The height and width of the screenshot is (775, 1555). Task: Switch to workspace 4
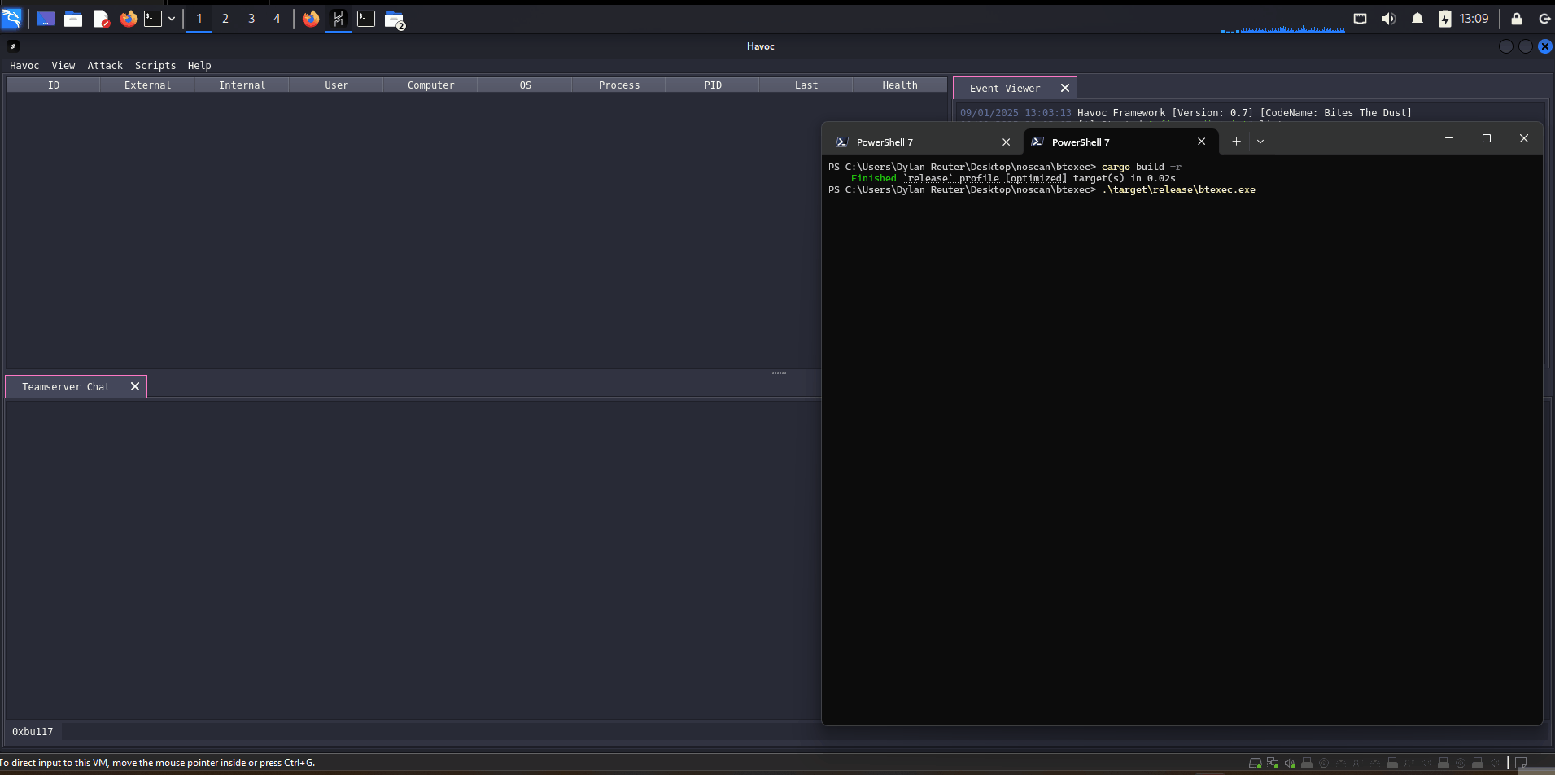[x=277, y=19]
